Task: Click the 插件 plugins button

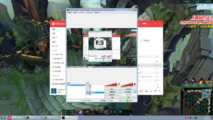Action: coord(112,97)
